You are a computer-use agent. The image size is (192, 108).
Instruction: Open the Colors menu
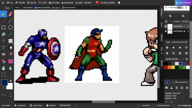tap(20, 3)
